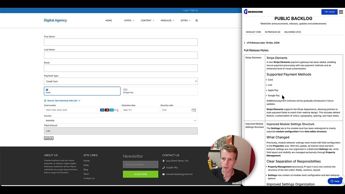Select the Card payment method tab
This screenshot has width=345, height=194.
(82, 91)
